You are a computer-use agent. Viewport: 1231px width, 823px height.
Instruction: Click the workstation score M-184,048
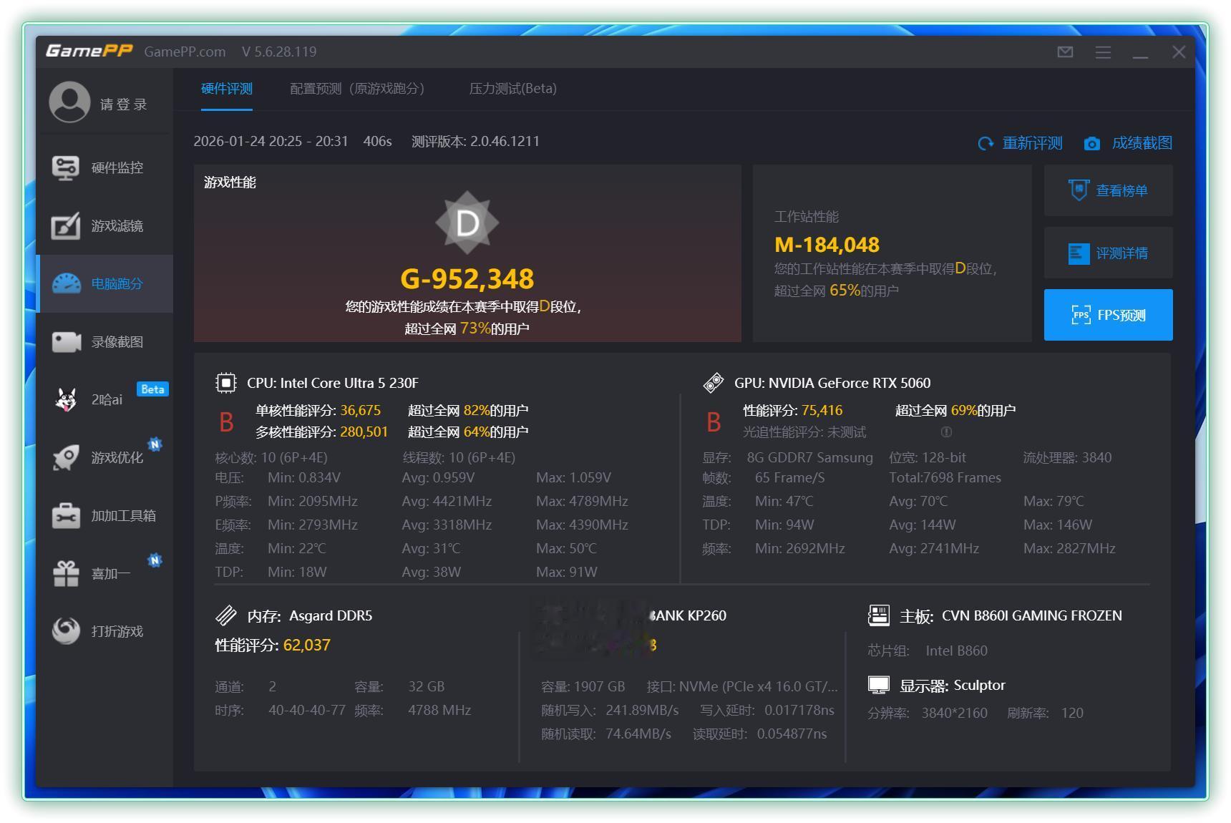coord(827,245)
